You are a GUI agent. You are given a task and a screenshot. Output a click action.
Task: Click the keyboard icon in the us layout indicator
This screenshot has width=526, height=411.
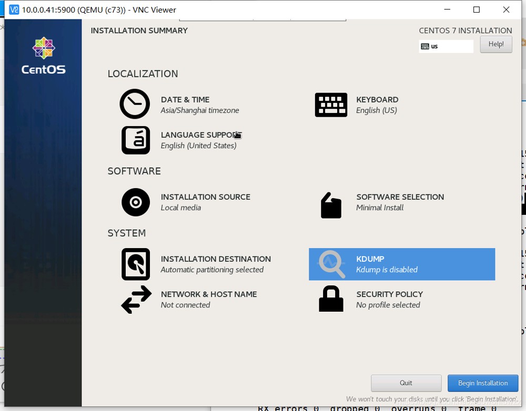pos(424,46)
